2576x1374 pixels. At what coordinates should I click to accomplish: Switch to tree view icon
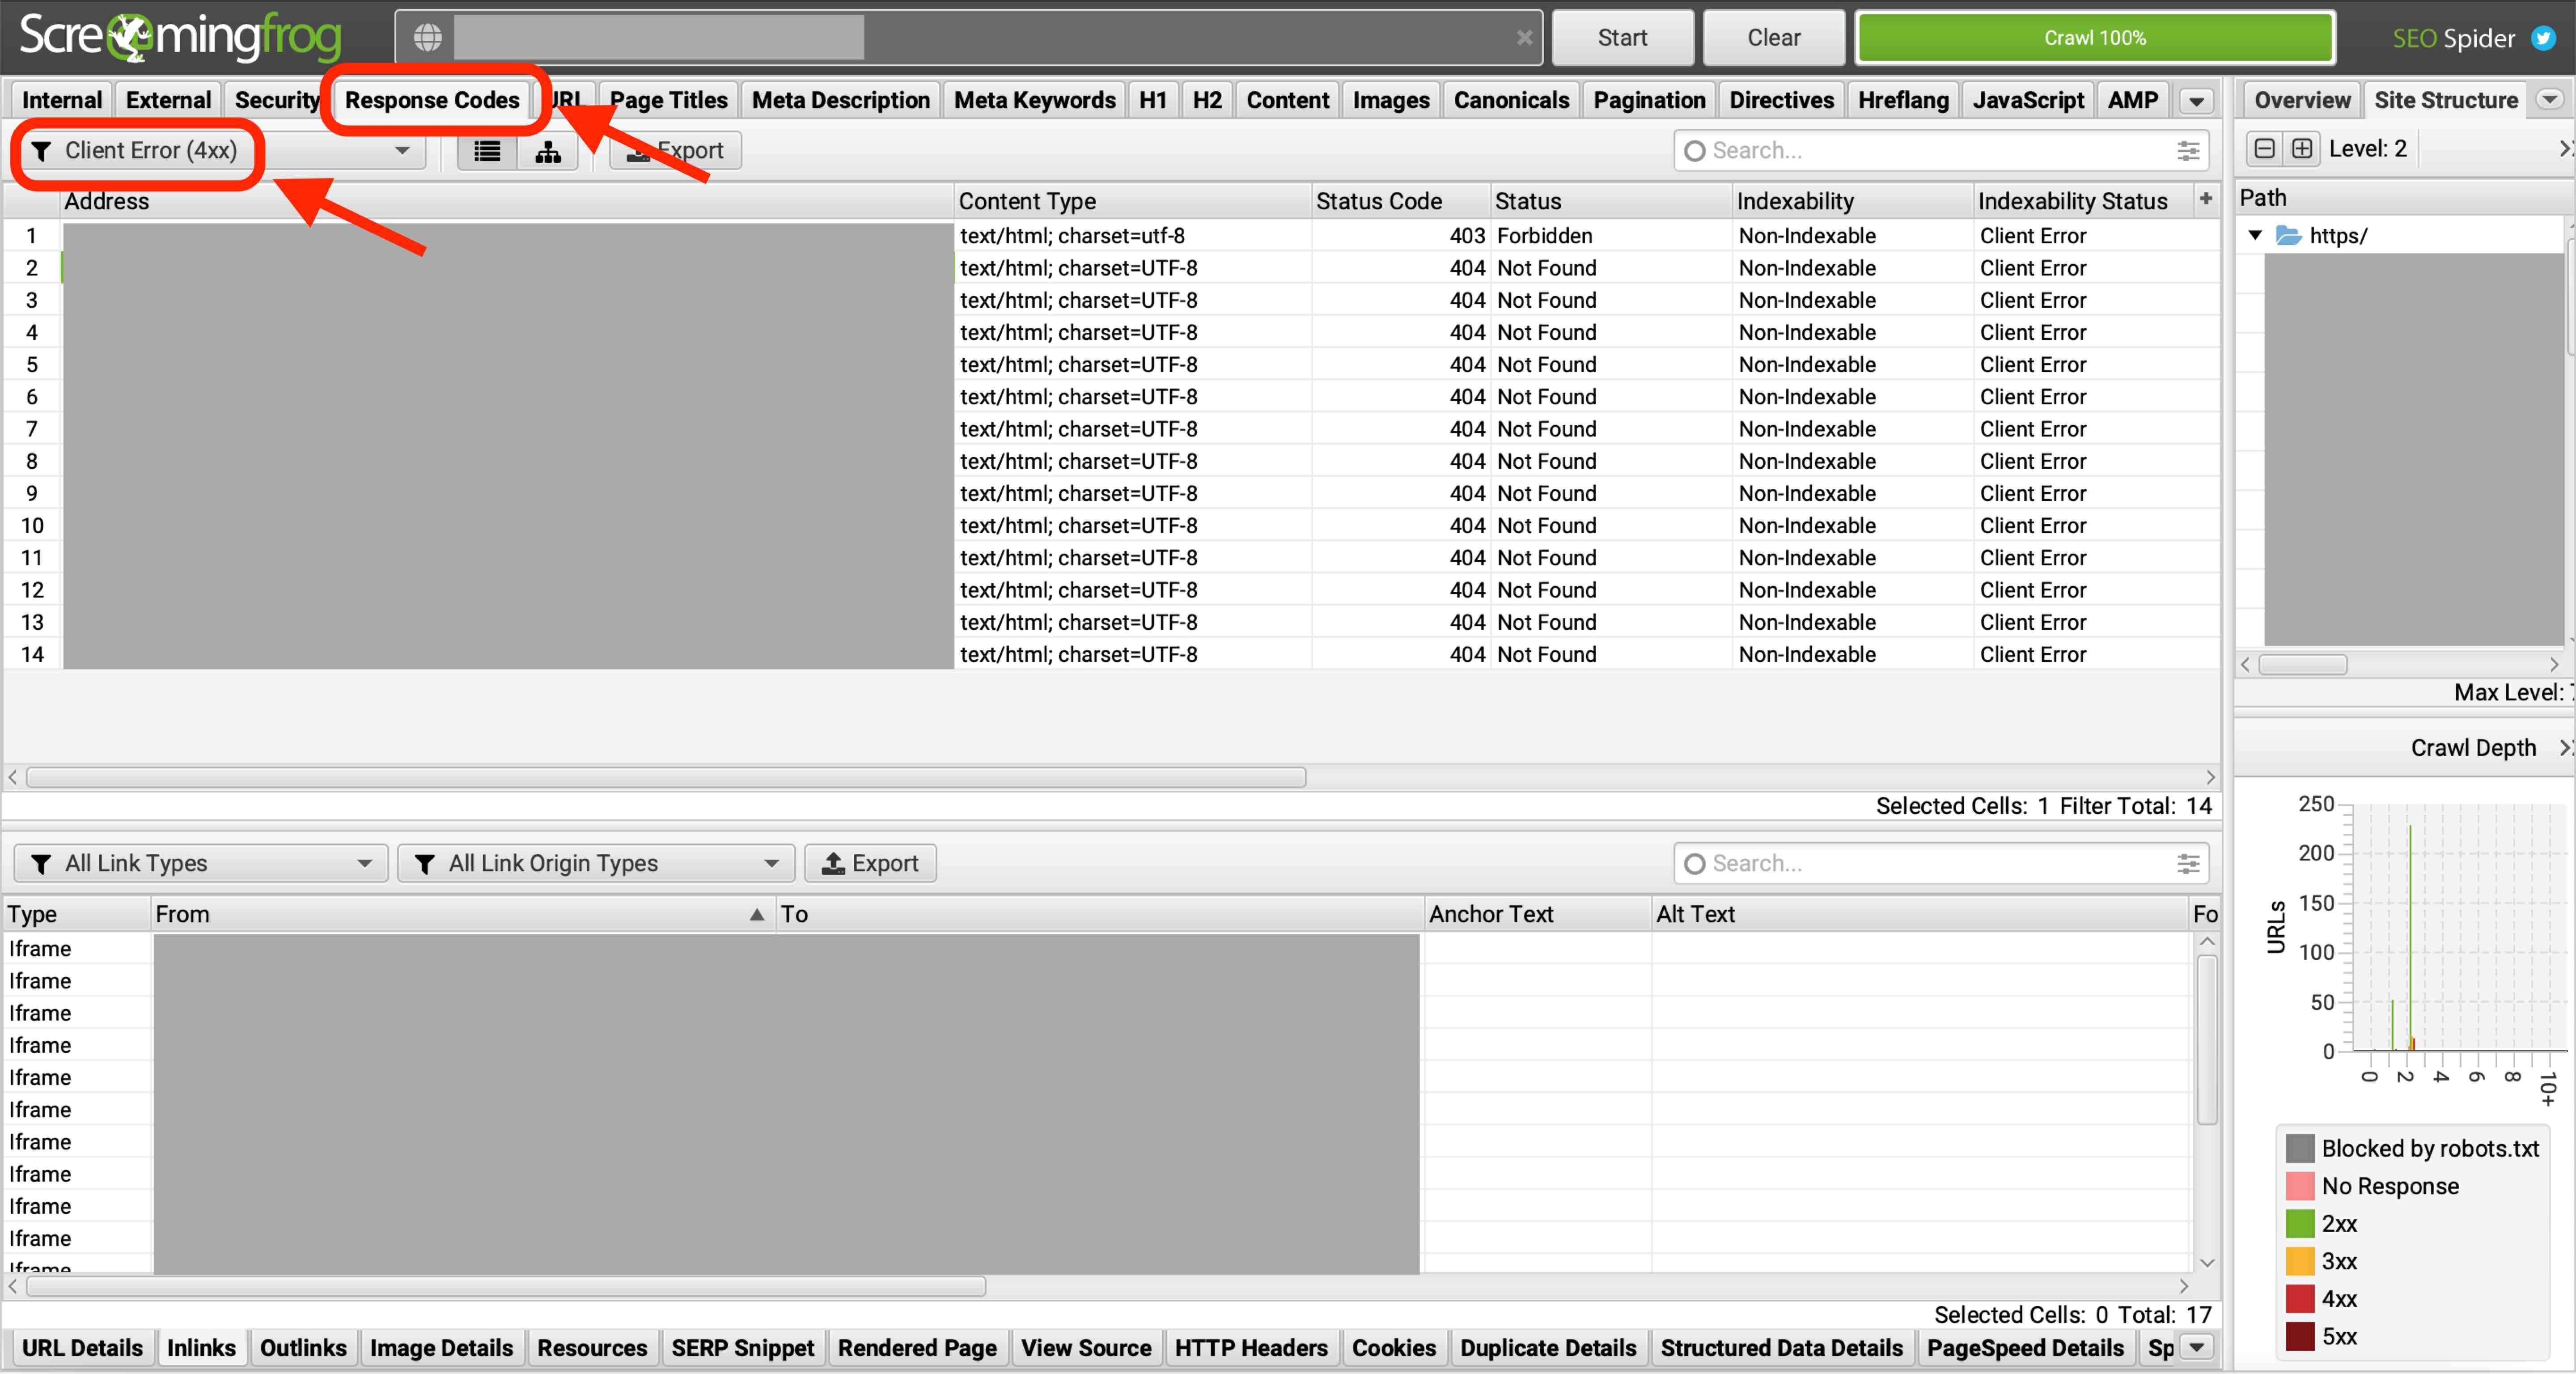point(548,151)
